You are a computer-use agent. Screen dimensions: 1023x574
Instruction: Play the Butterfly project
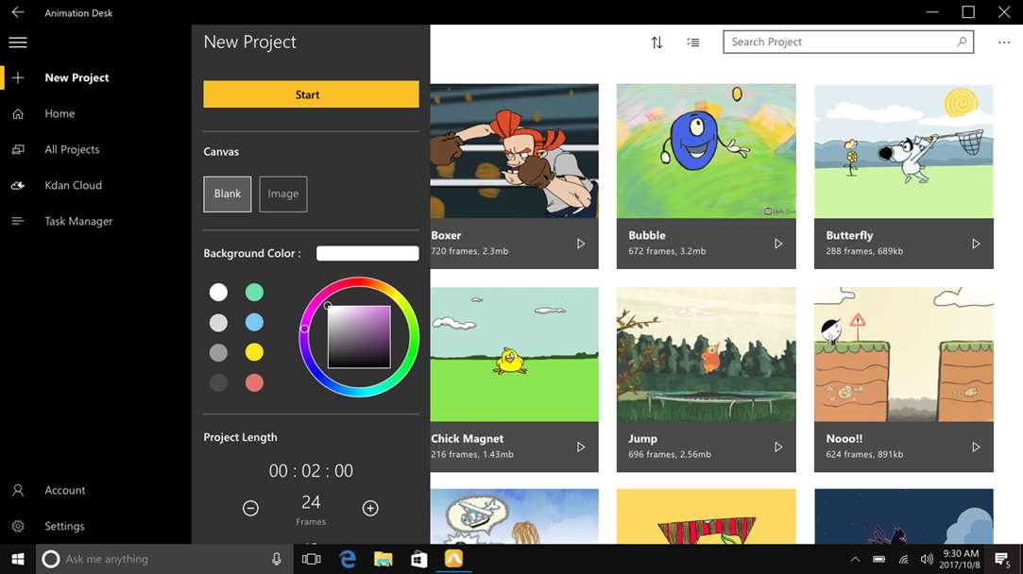pos(976,244)
